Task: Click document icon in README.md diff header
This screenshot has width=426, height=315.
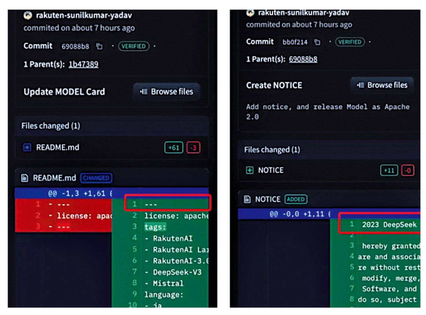Action: pyautogui.click(x=25, y=178)
